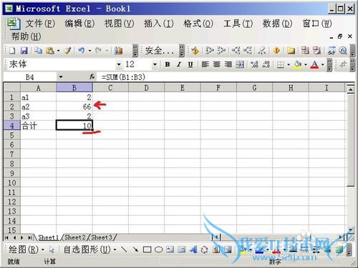Select the Oval drawing tool
358x268 pixels.
point(158,249)
